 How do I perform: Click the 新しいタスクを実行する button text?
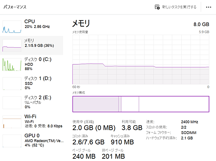pyautogui.click(x=179, y=7)
